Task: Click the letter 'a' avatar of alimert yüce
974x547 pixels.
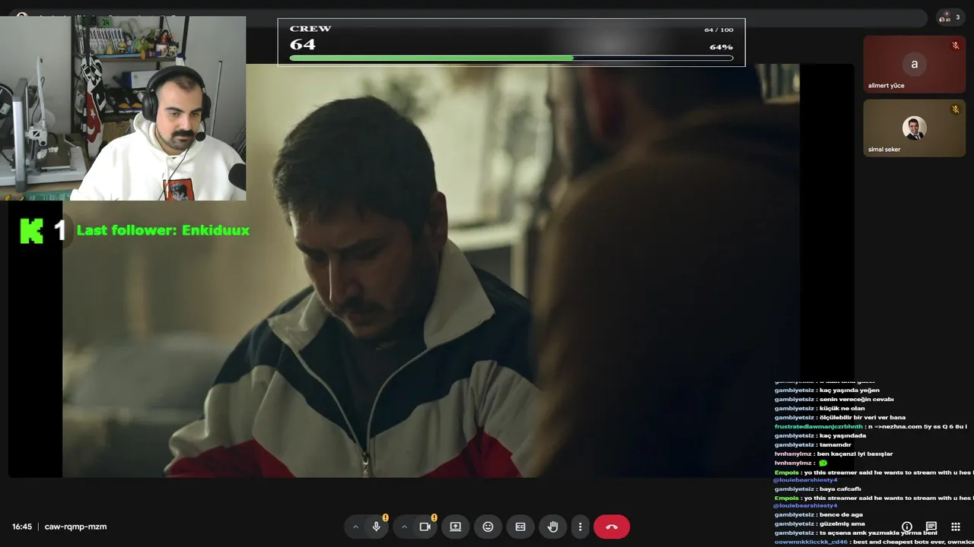Action: pyautogui.click(x=914, y=64)
